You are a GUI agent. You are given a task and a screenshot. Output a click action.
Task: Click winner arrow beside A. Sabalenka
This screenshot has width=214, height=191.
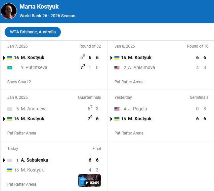(x=4, y=160)
